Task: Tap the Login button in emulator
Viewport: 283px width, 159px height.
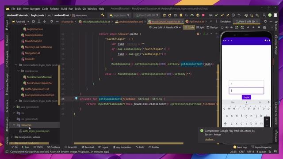Action: (x=246, y=97)
